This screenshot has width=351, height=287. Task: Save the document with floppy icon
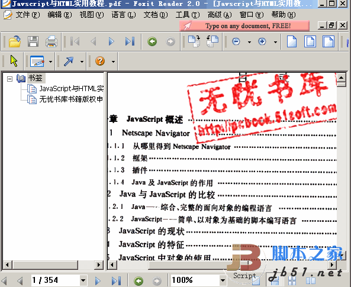point(33,41)
